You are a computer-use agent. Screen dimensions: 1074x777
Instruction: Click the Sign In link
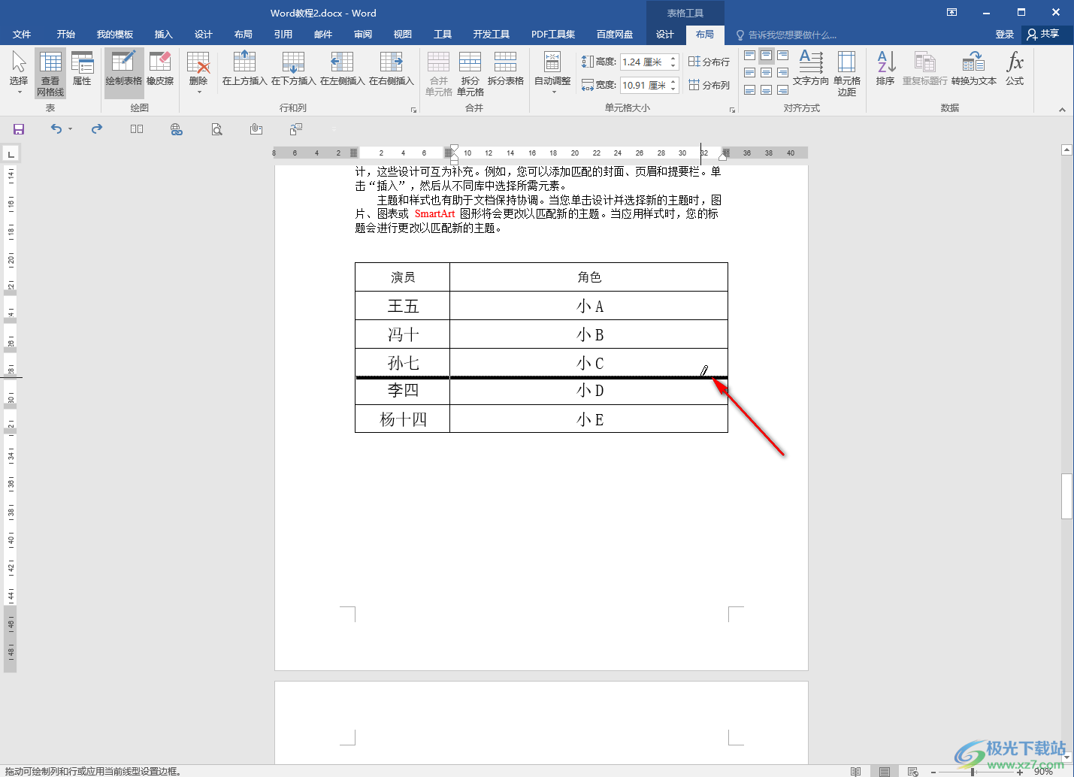tap(1004, 35)
